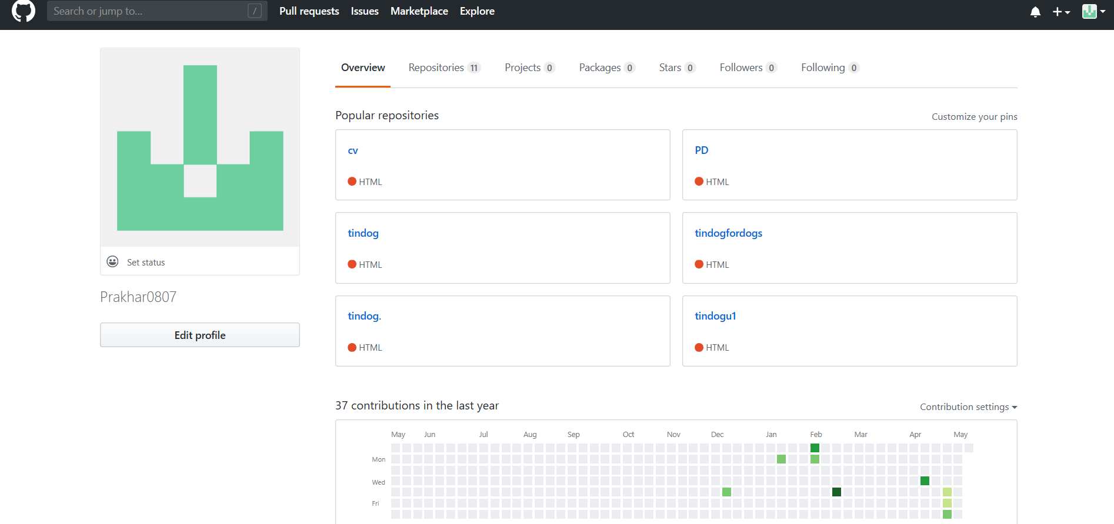Click the smiley Set status icon
Viewport: 1114px width, 524px height.
(112, 262)
